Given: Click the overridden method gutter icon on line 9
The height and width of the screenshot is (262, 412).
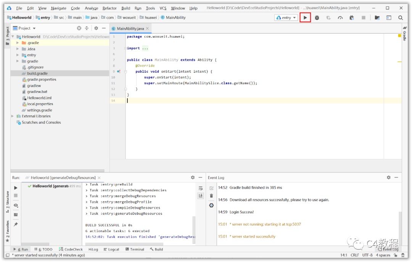Looking at the screenshot, I should click(119, 71).
